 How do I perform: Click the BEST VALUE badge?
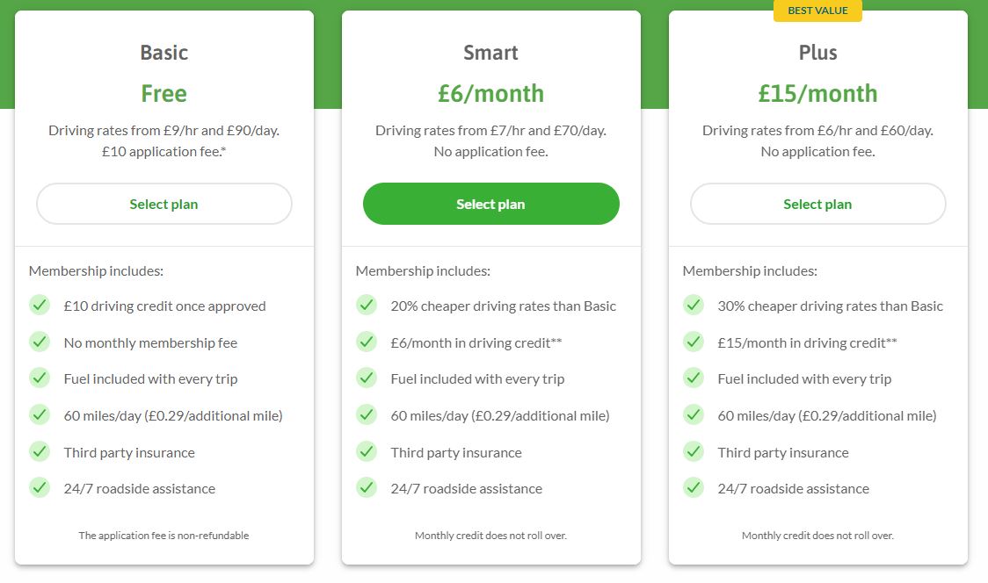click(x=817, y=11)
